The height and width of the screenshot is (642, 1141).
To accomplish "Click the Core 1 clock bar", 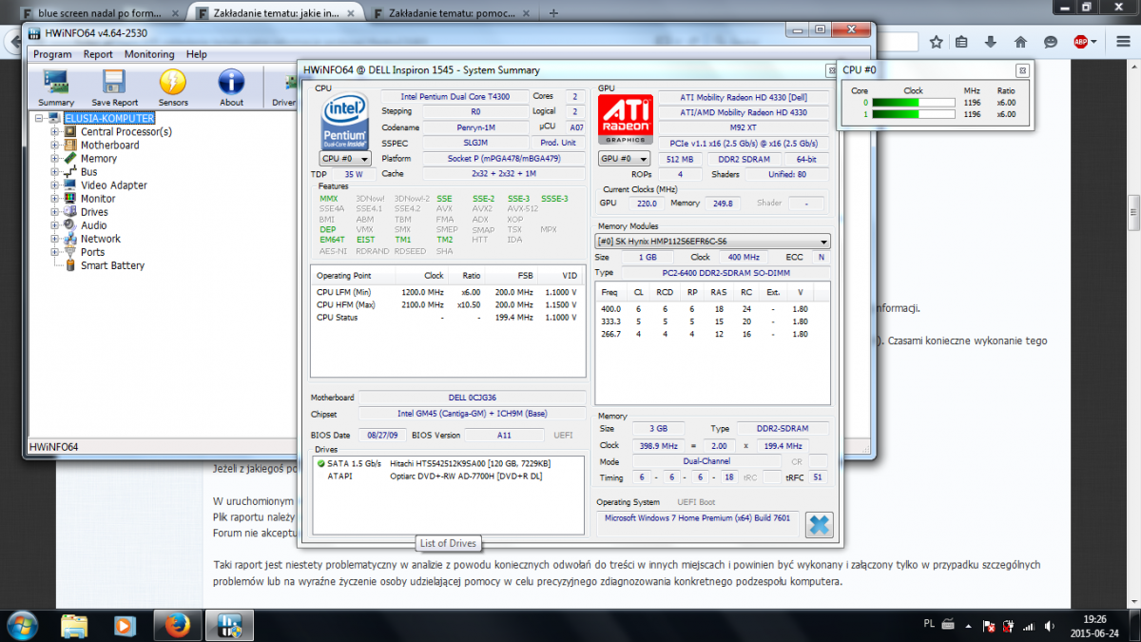I will click(914, 113).
